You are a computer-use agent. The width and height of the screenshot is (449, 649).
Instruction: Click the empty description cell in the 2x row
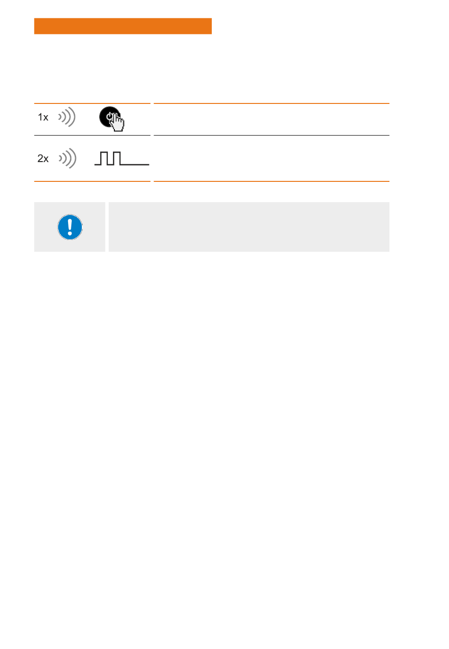[272, 158]
